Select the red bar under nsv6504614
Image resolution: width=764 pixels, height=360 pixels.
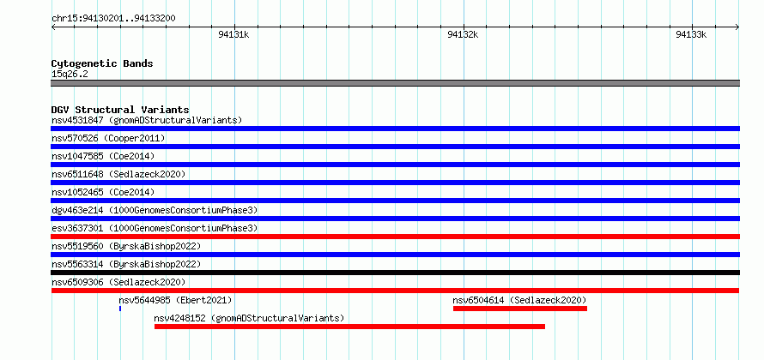pos(520,309)
